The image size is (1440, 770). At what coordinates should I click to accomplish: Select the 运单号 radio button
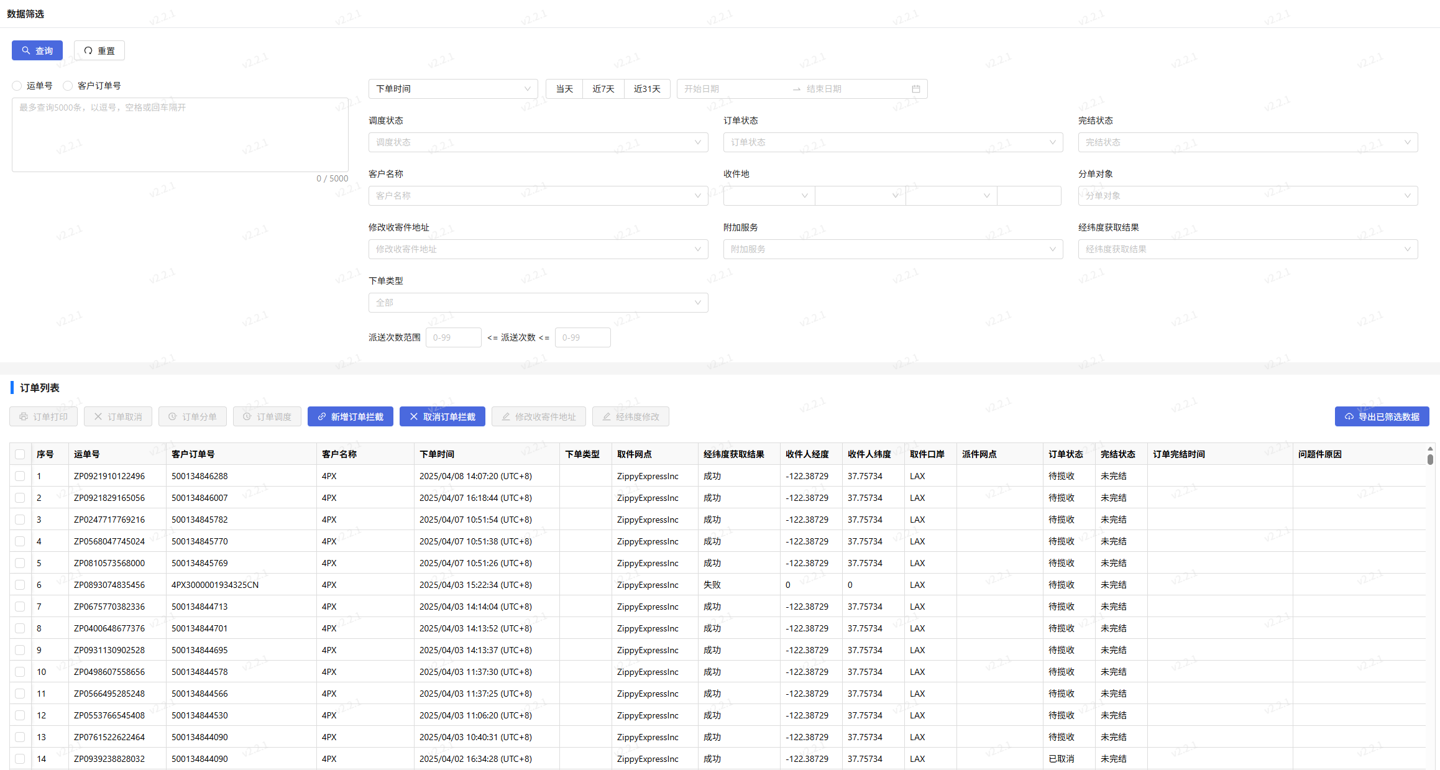point(17,86)
